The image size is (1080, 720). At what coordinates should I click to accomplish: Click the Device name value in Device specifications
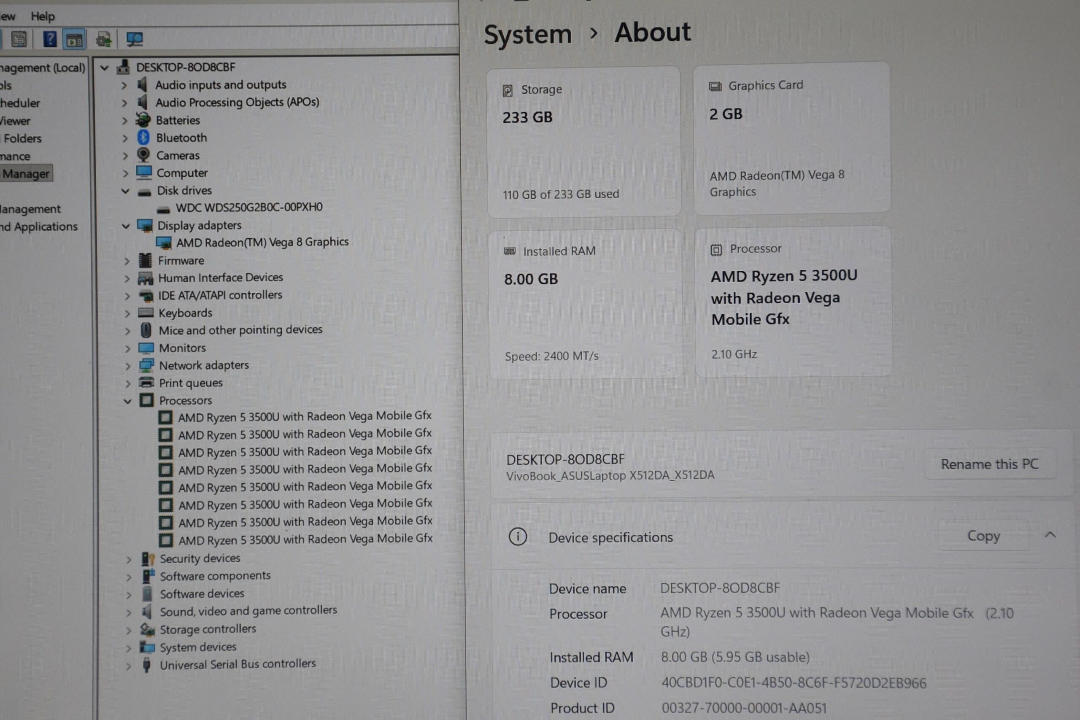coord(720,588)
